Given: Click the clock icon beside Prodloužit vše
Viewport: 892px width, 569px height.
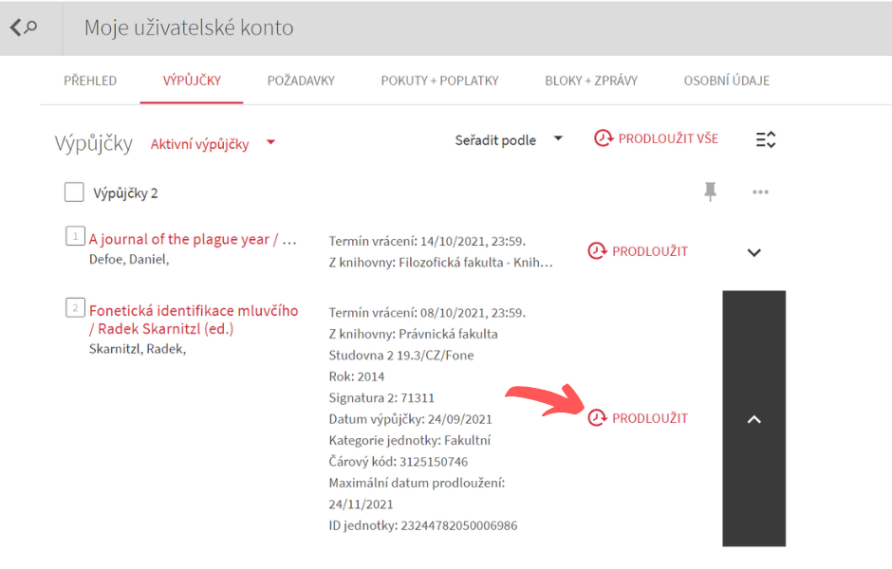Looking at the screenshot, I should pos(603,138).
